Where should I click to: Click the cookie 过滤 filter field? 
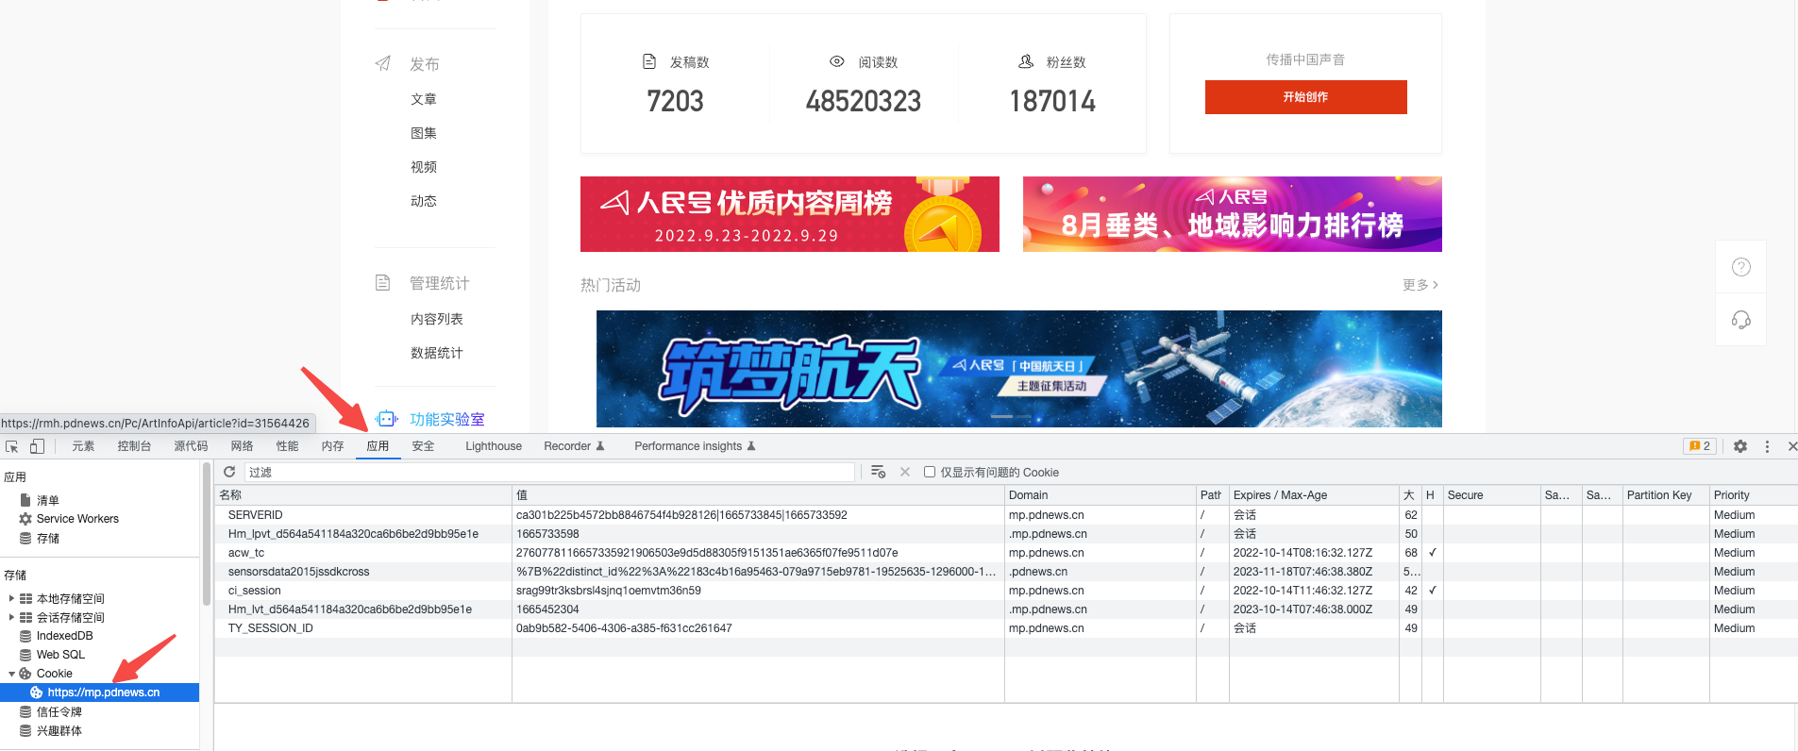pos(549,472)
